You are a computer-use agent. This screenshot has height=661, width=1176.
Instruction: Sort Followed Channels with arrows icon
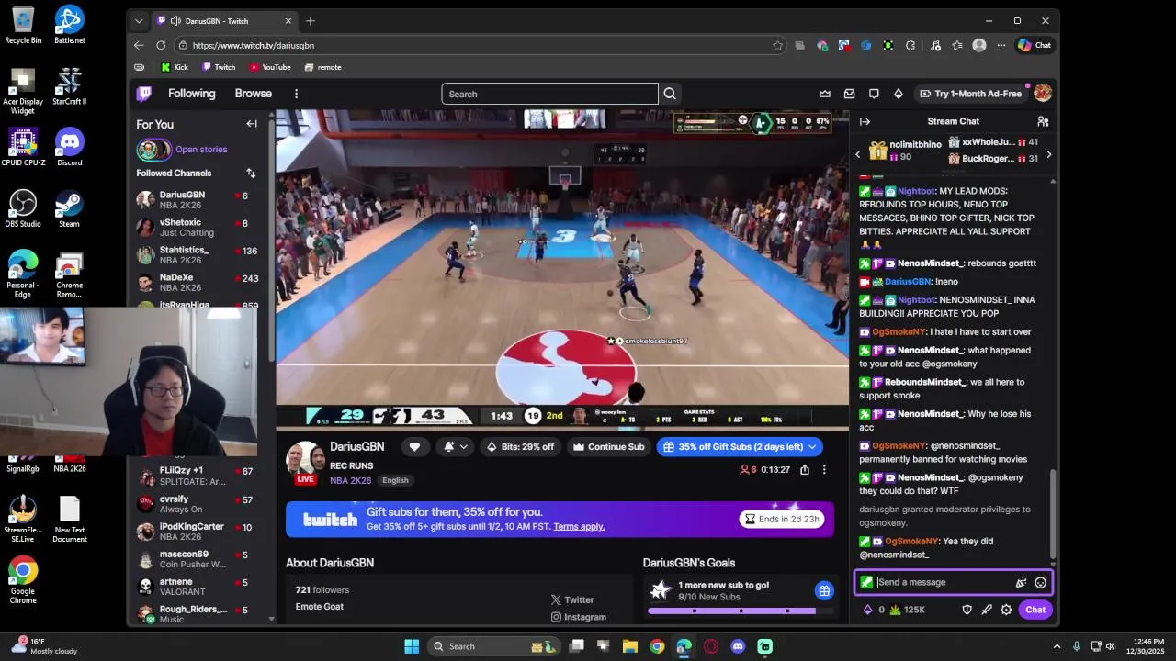tap(251, 173)
